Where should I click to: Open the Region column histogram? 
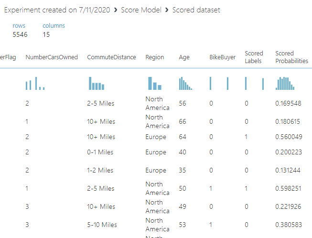pyautogui.click(x=155, y=84)
